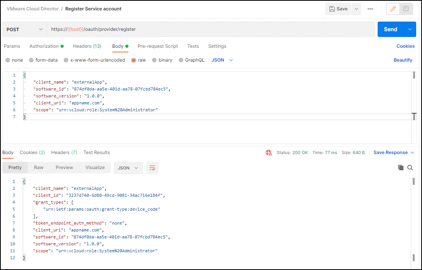Image resolution: width=422 pixels, height=270 pixels.
Task: Copy response using the copy icon
Action: pyautogui.click(x=401, y=168)
